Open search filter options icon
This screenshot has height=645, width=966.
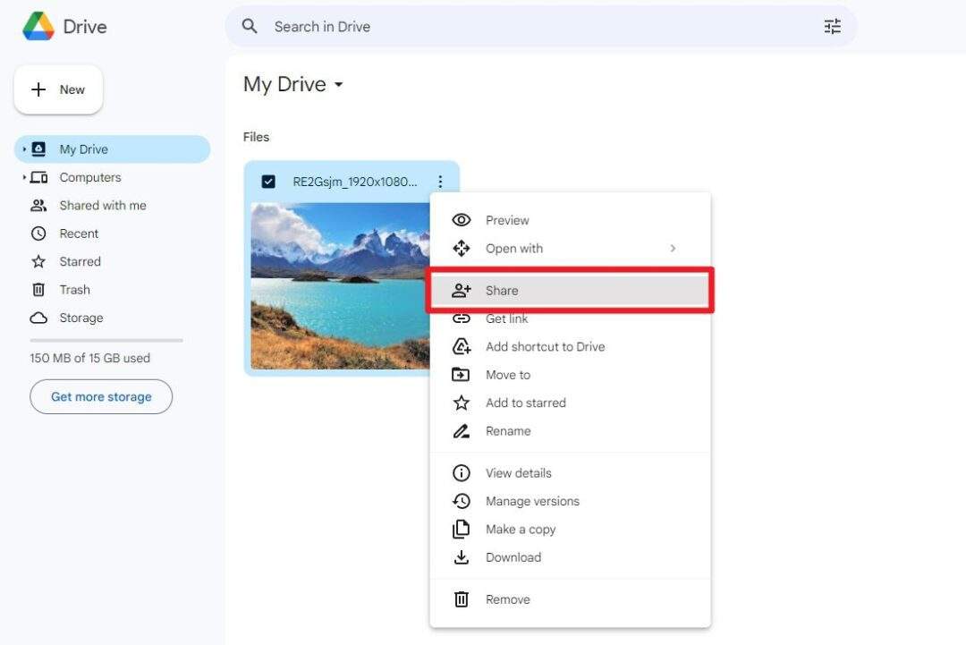[x=833, y=27]
